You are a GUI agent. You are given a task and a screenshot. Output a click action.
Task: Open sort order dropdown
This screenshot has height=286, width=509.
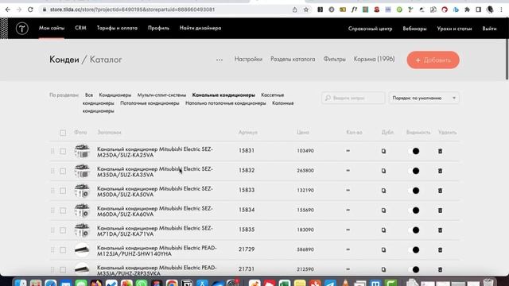coord(424,98)
